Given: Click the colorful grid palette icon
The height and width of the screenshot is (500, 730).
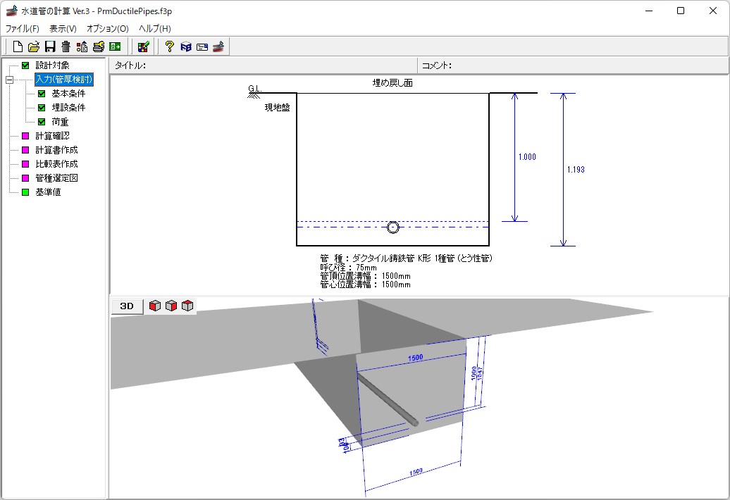Looking at the screenshot, I should point(144,46).
